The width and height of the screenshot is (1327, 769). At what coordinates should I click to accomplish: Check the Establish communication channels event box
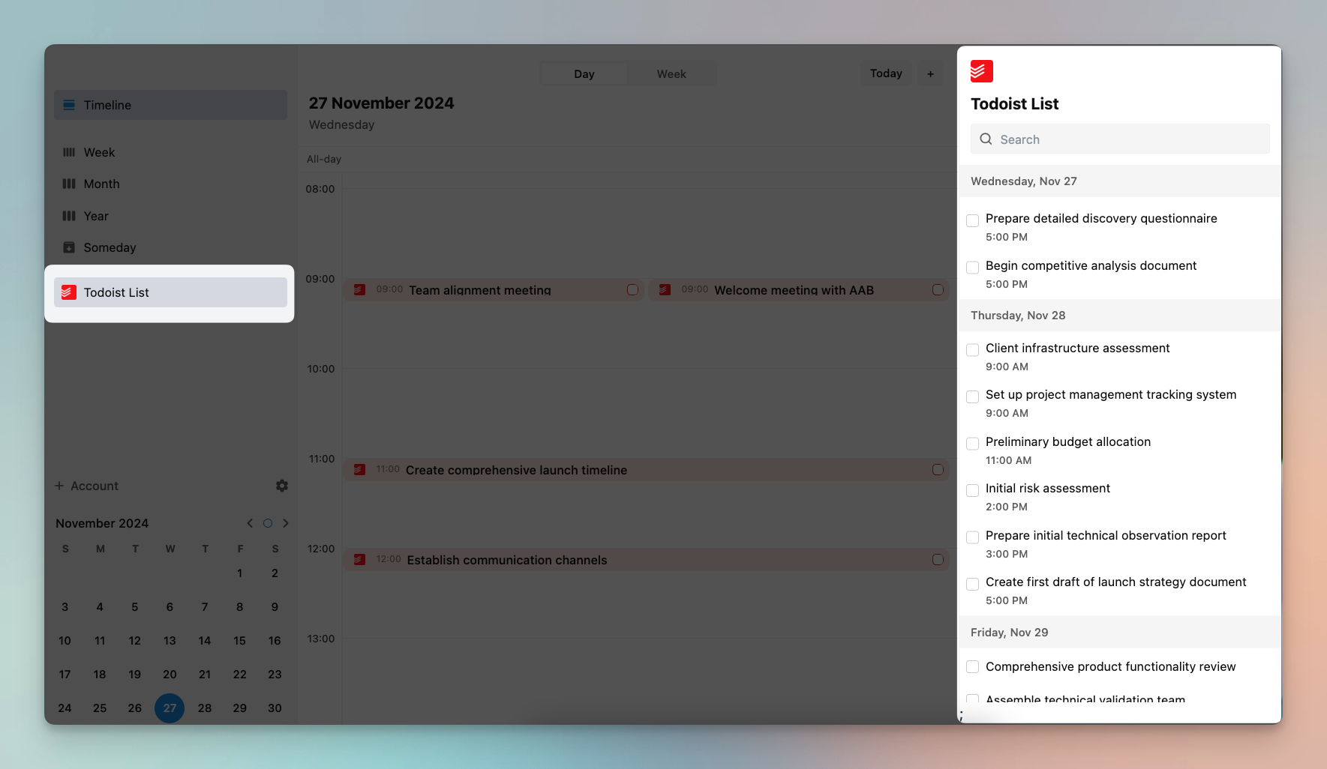[938, 559]
